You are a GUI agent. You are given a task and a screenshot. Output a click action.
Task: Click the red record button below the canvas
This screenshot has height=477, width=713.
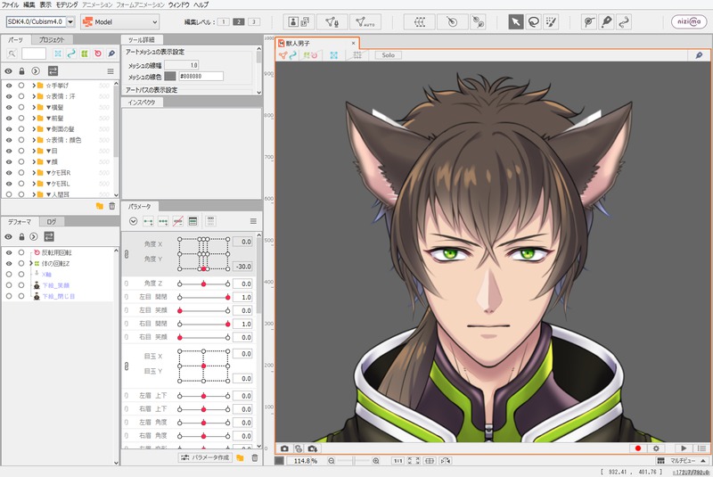(638, 448)
